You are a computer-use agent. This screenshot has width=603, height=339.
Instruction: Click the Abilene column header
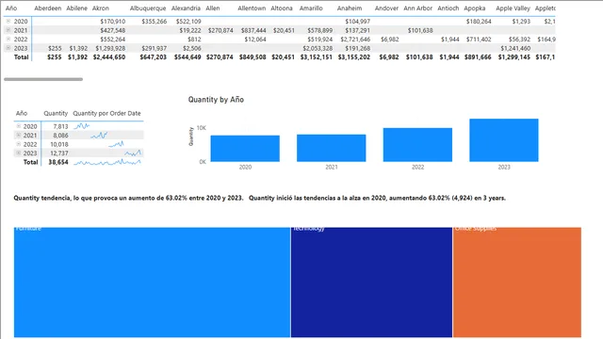pos(77,8)
